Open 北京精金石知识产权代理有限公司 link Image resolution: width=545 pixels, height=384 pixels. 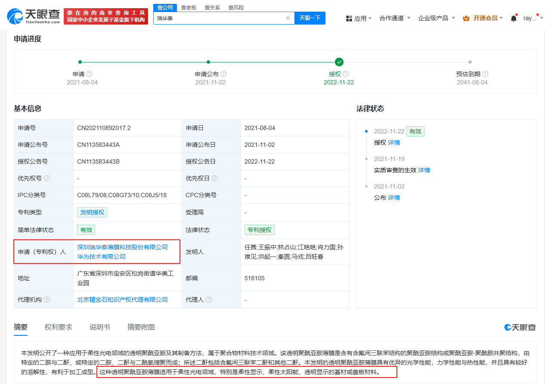click(x=122, y=300)
